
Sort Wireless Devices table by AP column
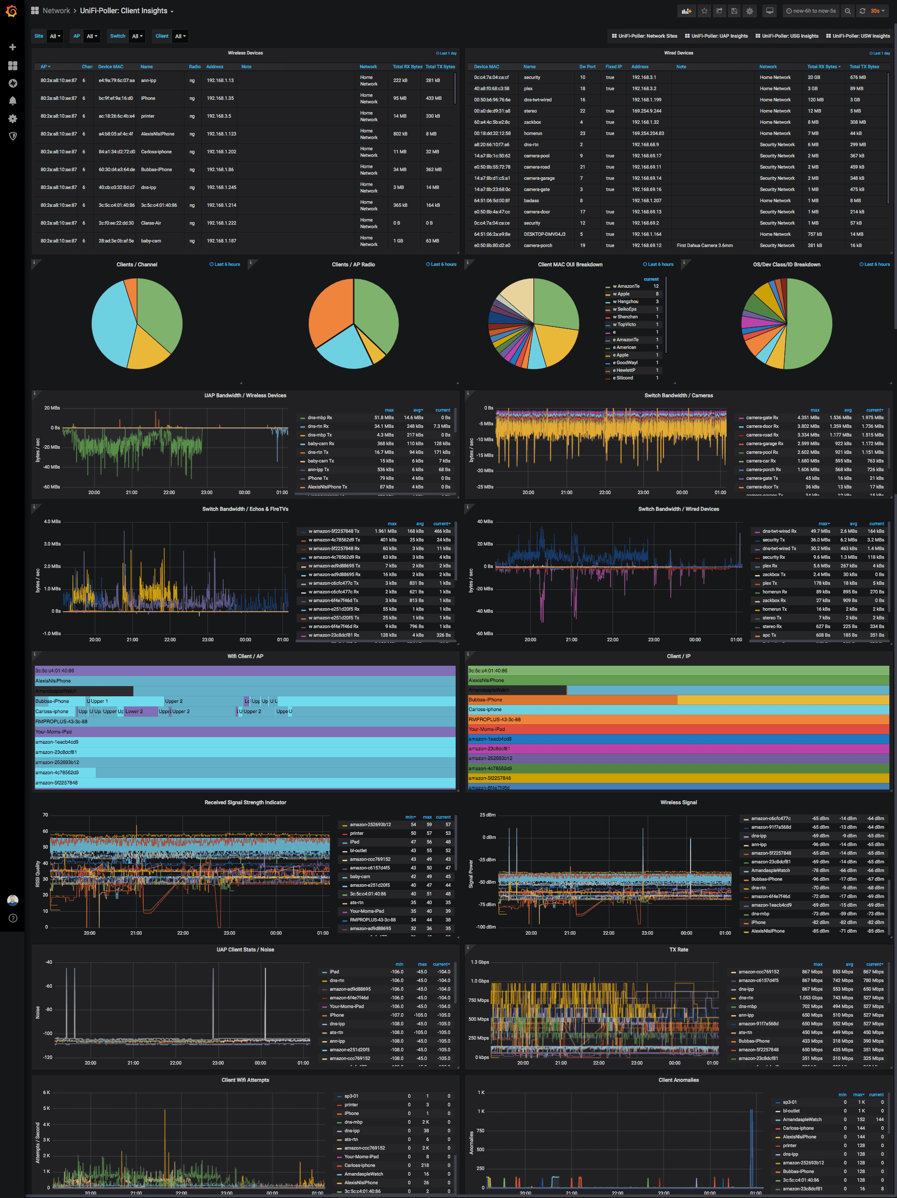click(x=45, y=67)
